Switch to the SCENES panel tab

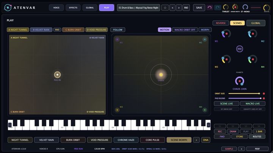pos(237,23)
